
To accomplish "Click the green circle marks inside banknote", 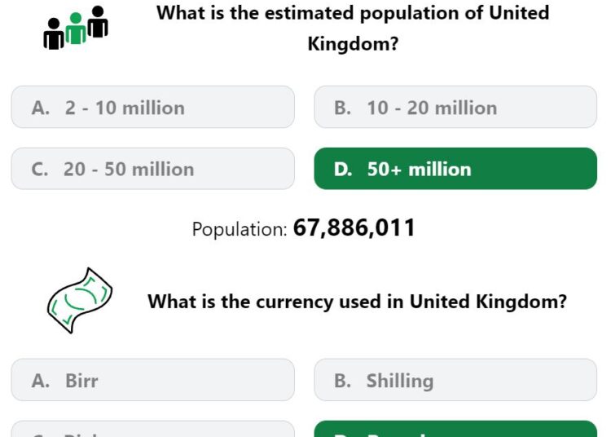I will [x=81, y=299].
